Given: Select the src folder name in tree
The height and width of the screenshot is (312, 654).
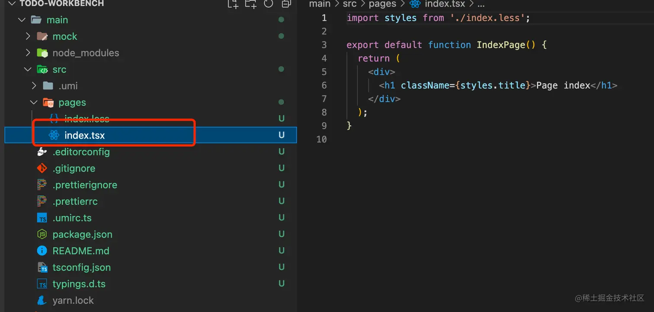Looking at the screenshot, I should [59, 69].
